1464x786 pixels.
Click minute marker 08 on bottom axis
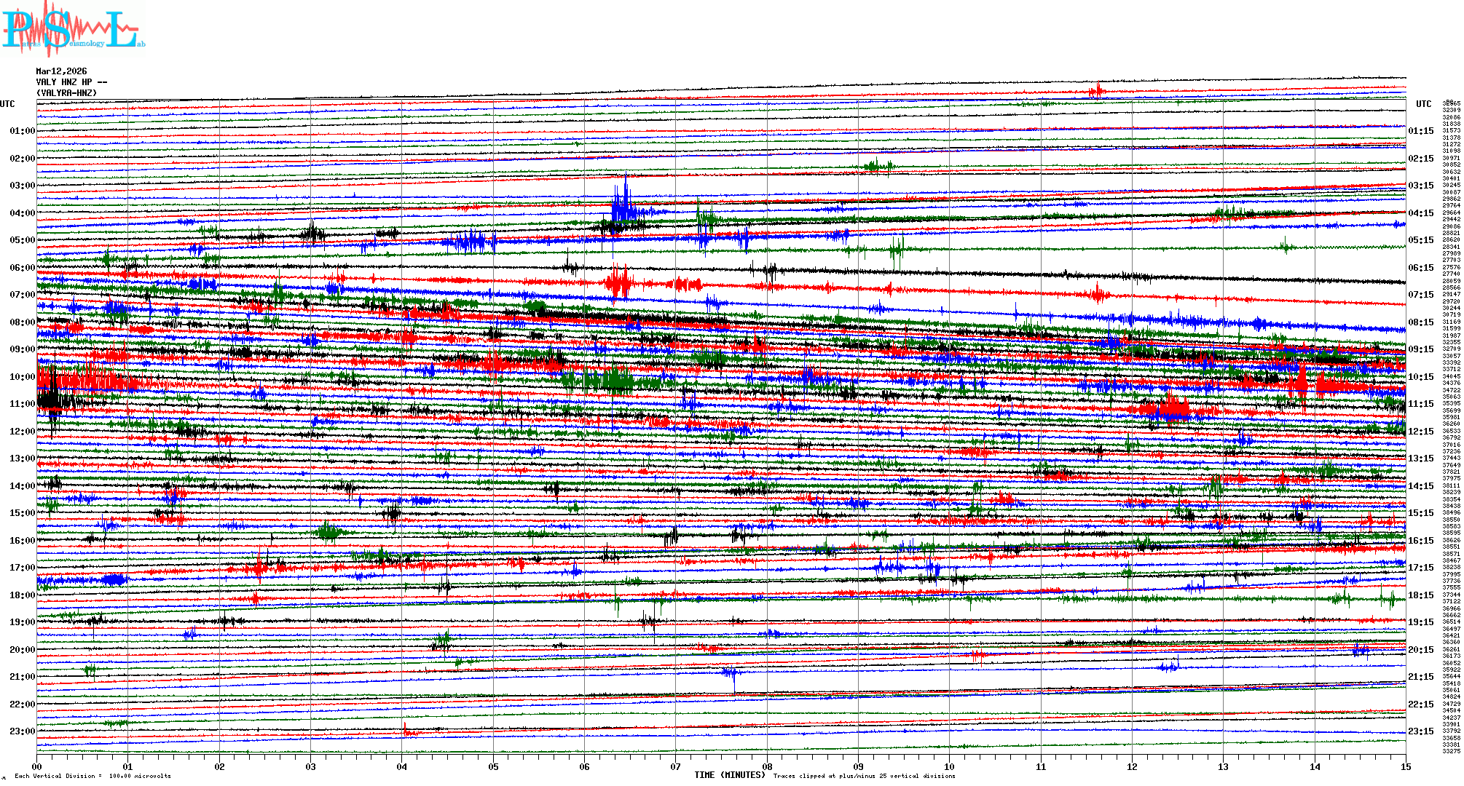(x=767, y=766)
